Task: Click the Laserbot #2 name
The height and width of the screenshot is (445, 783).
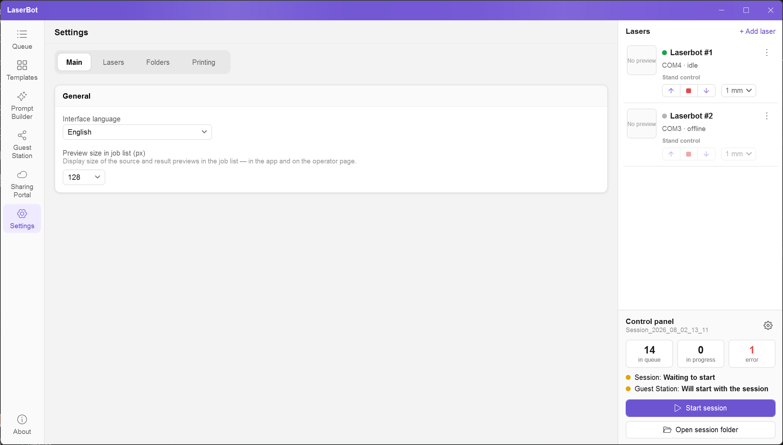Action: 691,116
